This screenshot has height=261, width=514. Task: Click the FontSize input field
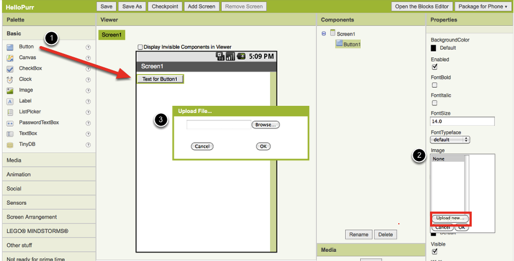pyautogui.click(x=462, y=121)
